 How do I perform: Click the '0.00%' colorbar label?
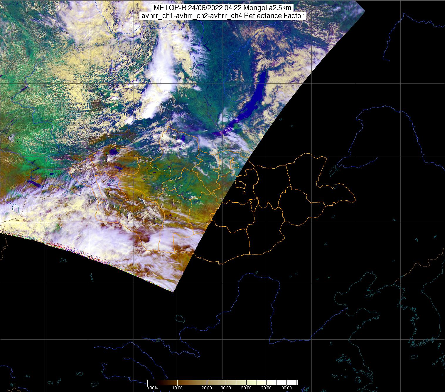[x=152, y=388]
